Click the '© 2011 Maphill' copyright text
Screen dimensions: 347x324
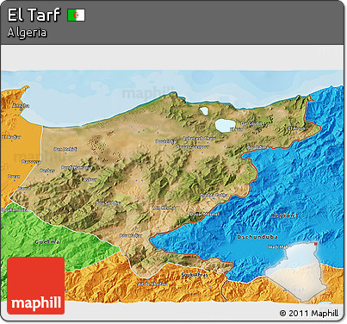click(309, 313)
